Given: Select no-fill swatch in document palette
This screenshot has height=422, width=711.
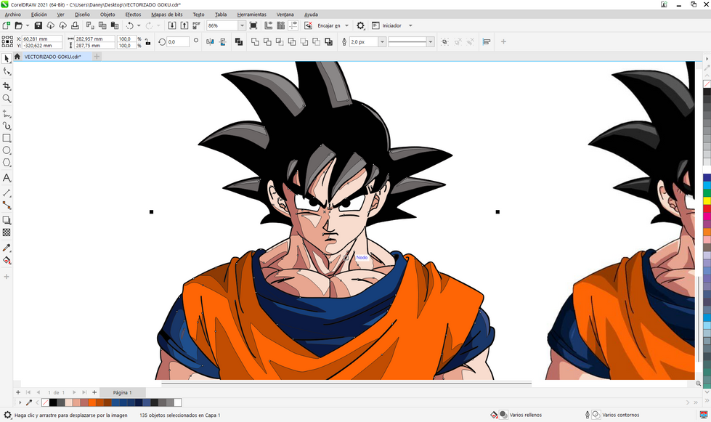Looking at the screenshot, I should point(45,402).
